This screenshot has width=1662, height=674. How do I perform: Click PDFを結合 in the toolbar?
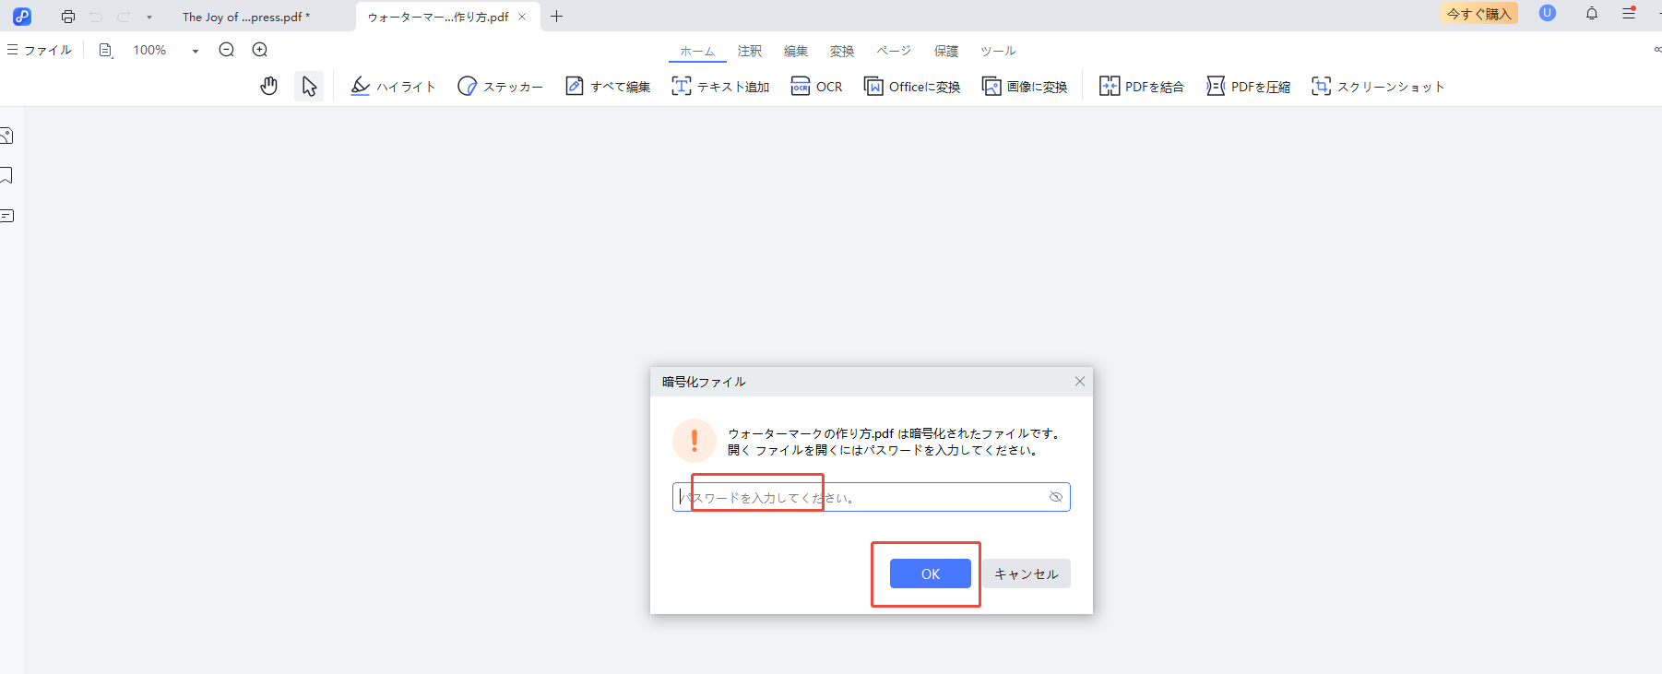pyautogui.click(x=1142, y=87)
